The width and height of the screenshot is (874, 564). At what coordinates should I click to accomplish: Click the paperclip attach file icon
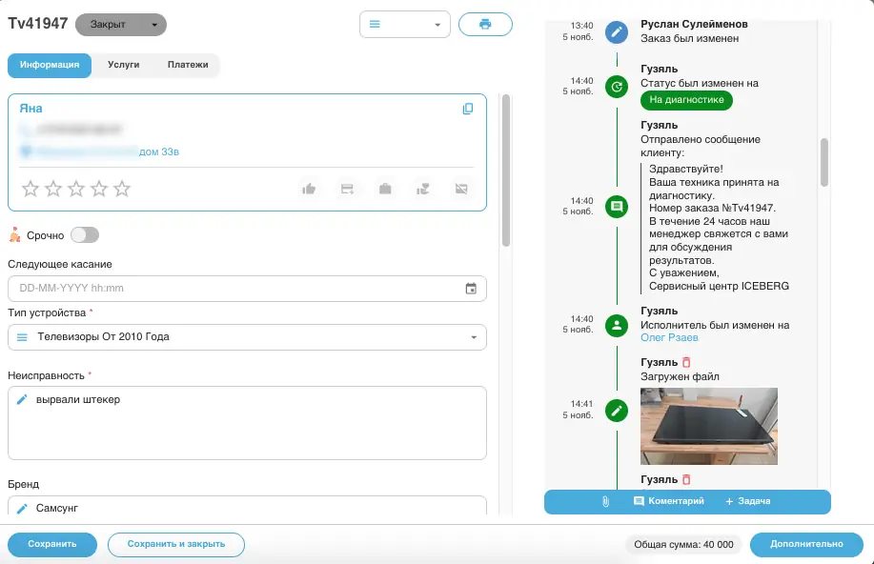click(604, 501)
